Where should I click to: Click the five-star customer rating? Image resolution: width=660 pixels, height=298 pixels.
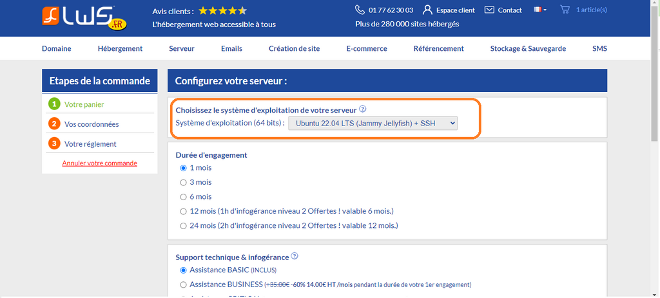pyautogui.click(x=222, y=11)
